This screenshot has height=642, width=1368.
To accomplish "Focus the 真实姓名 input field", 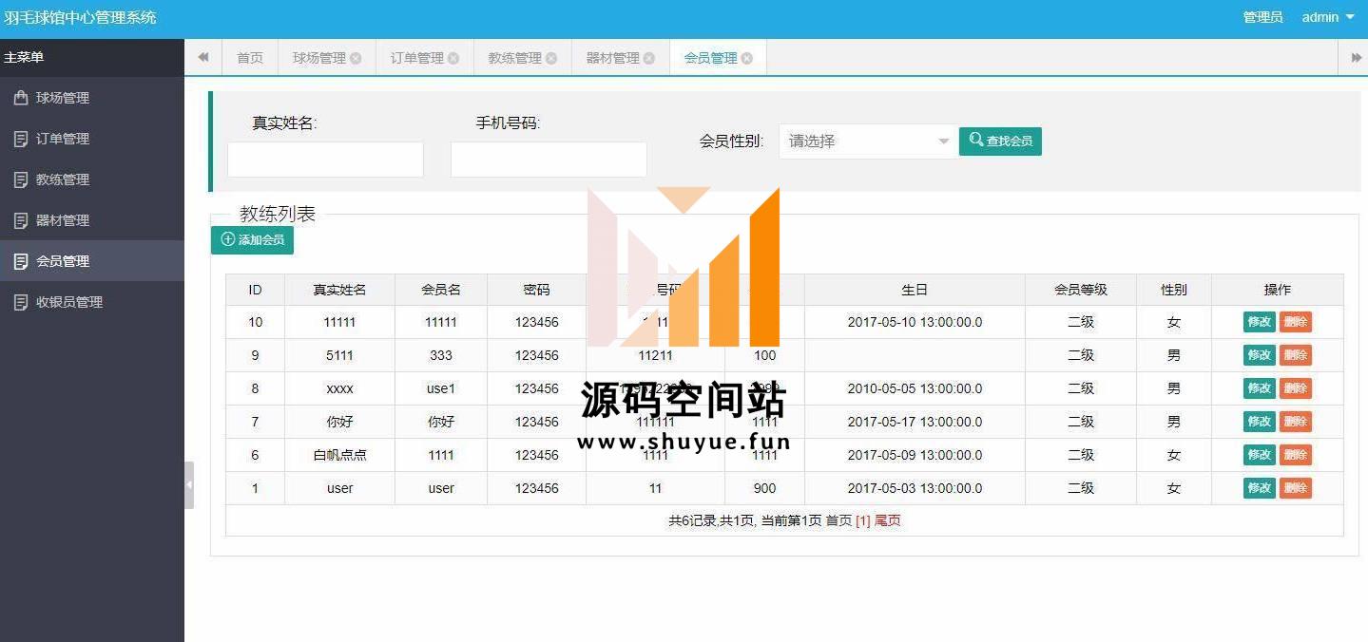I will pos(325,160).
